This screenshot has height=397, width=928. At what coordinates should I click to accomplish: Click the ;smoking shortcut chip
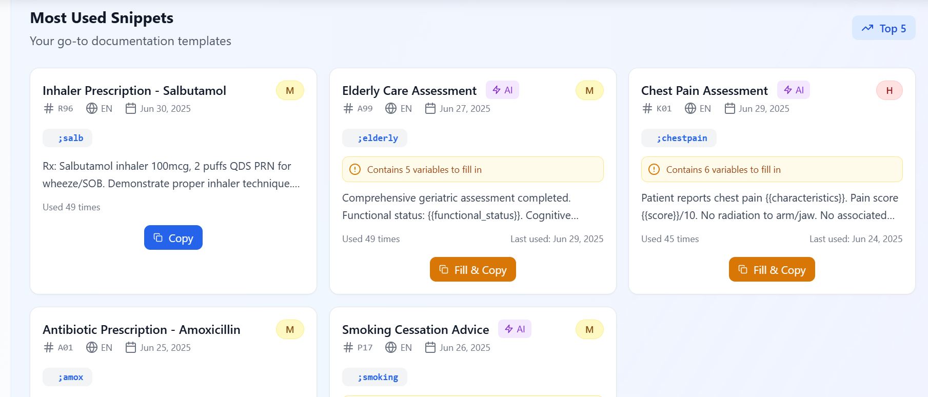point(374,377)
